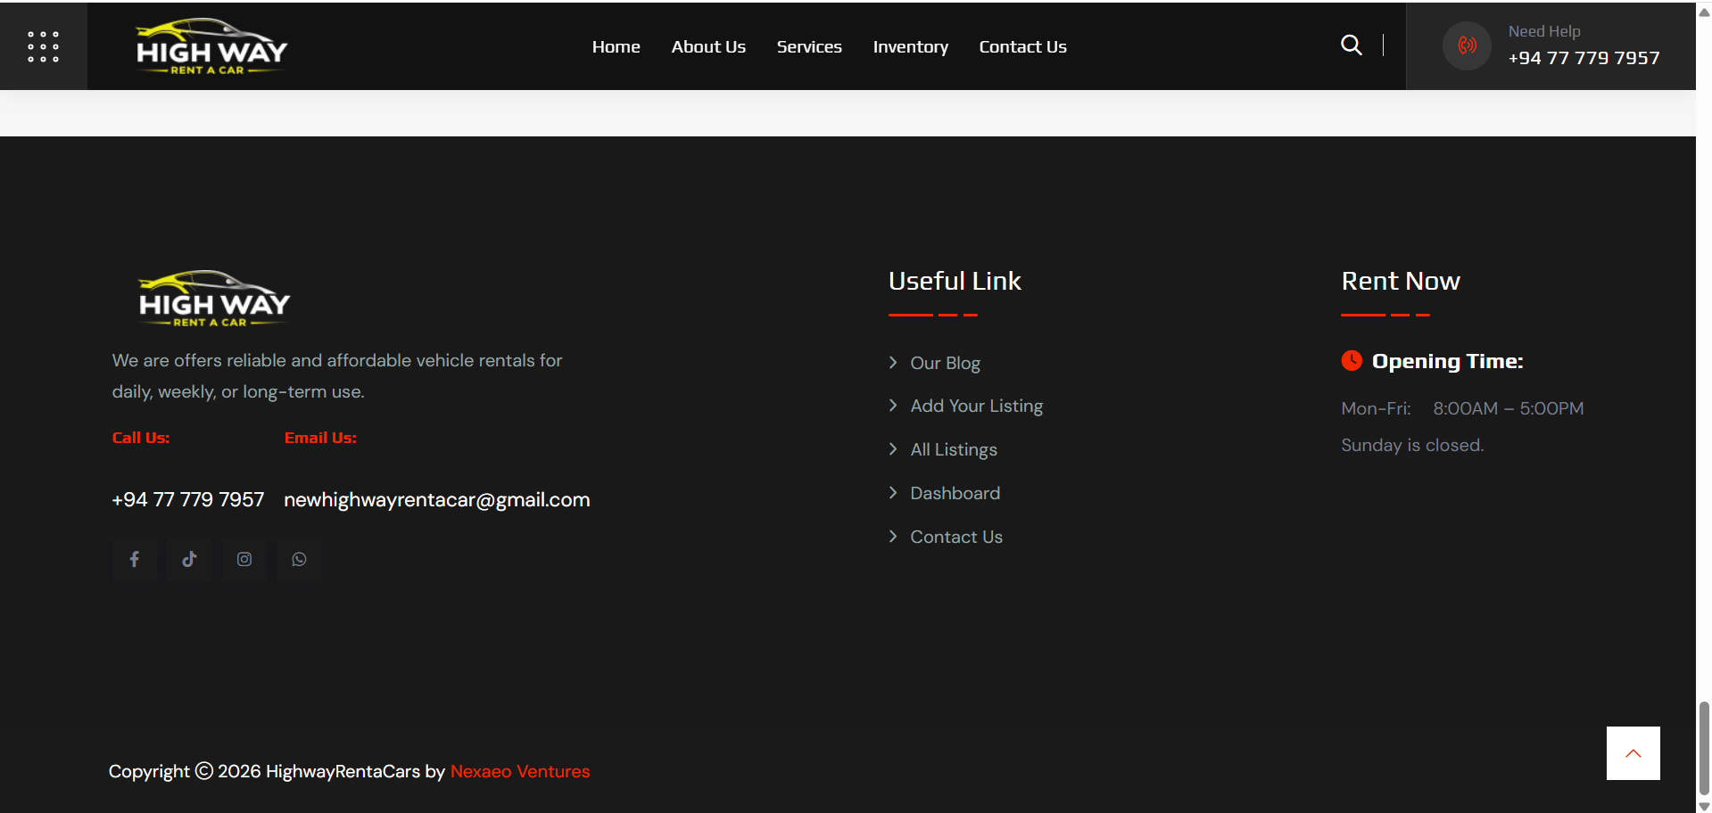Open the WhatsApp social icon
This screenshot has width=1712, height=813.
click(x=298, y=559)
